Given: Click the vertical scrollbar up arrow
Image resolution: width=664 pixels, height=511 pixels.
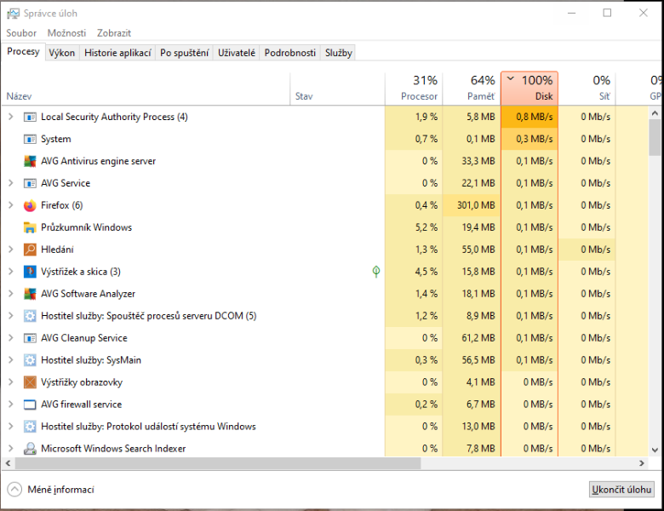Looking at the screenshot, I should [x=655, y=113].
